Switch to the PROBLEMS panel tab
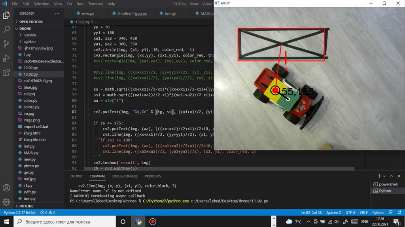This screenshot has height=227, width=405. point(153,176)
